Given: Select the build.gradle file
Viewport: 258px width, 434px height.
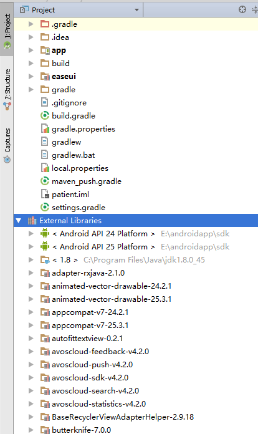Looking at the screenshot, I should point(74,116).
